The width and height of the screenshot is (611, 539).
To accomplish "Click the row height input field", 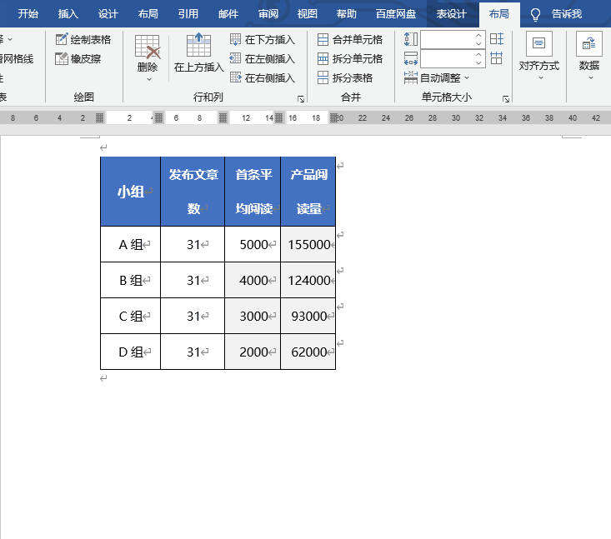I will 446,39.
